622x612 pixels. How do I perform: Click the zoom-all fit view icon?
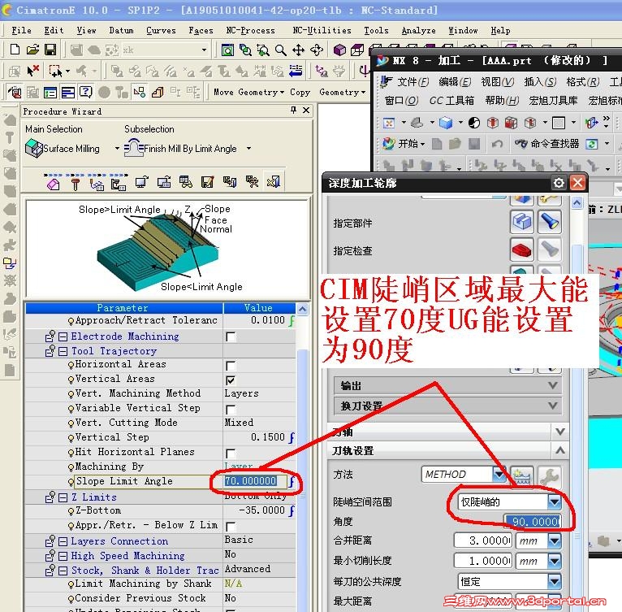[227, 50]
